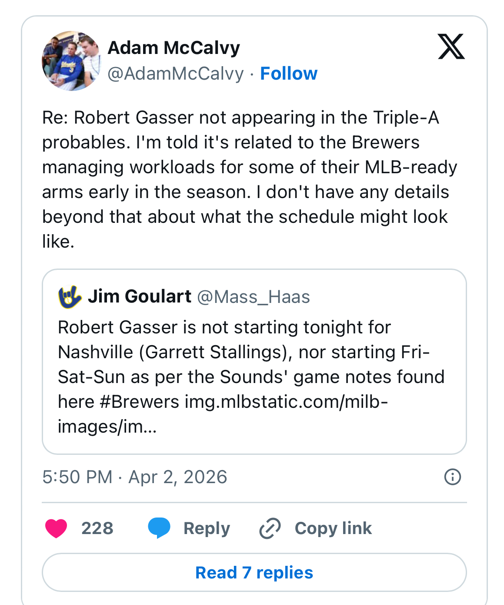Image resolution: width=504 pixels, height=605 pixels.
Task: Click the blue reply bubble icon
Action: (x=159, y=528)
